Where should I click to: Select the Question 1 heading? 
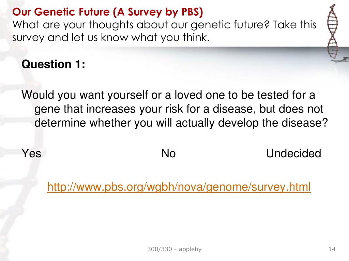(x=53, y=64)
